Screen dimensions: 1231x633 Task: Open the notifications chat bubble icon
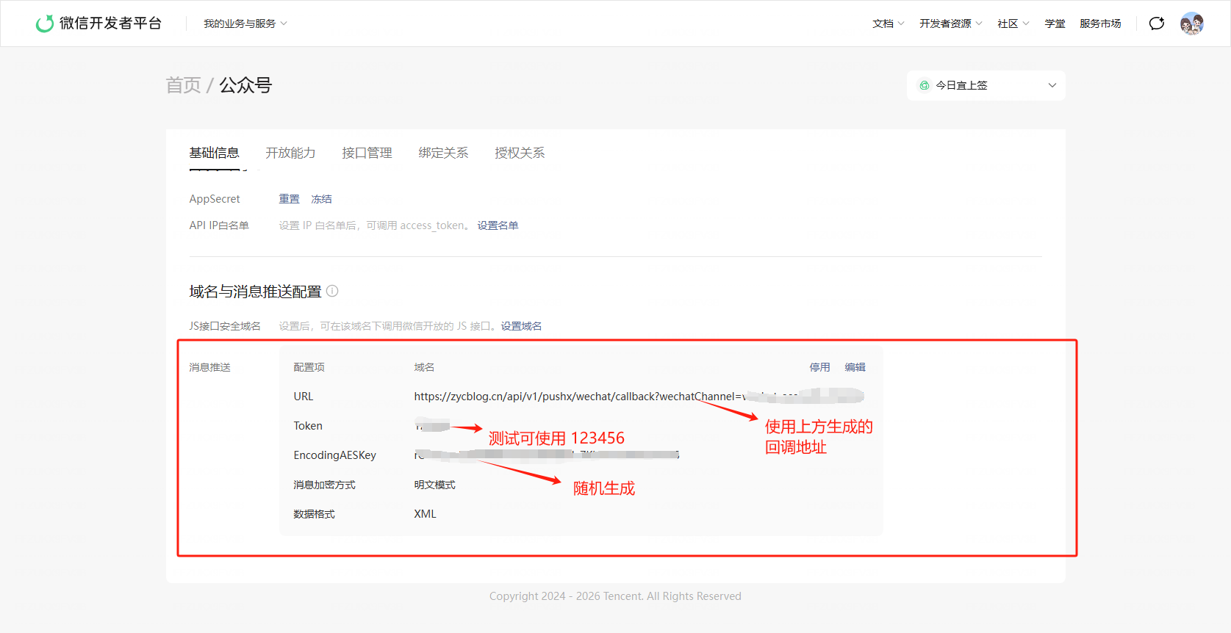1157,23
